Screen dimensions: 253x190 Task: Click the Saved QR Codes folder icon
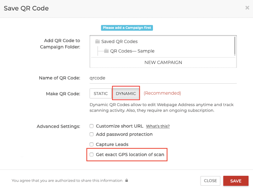[97, 41]
